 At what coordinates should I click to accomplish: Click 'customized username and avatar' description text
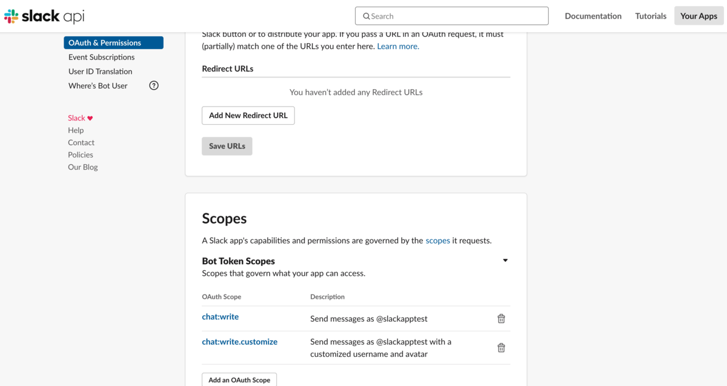369,354
